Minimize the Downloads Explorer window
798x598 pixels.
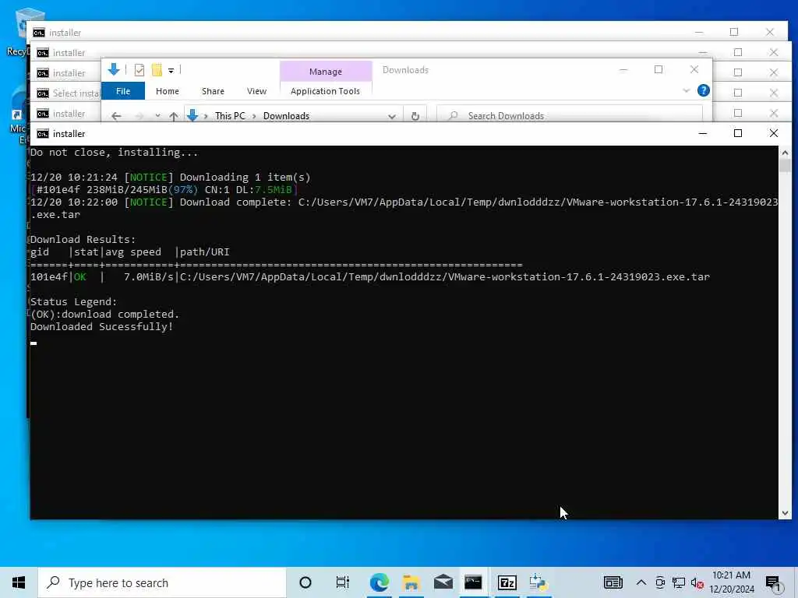coord(623,69)
